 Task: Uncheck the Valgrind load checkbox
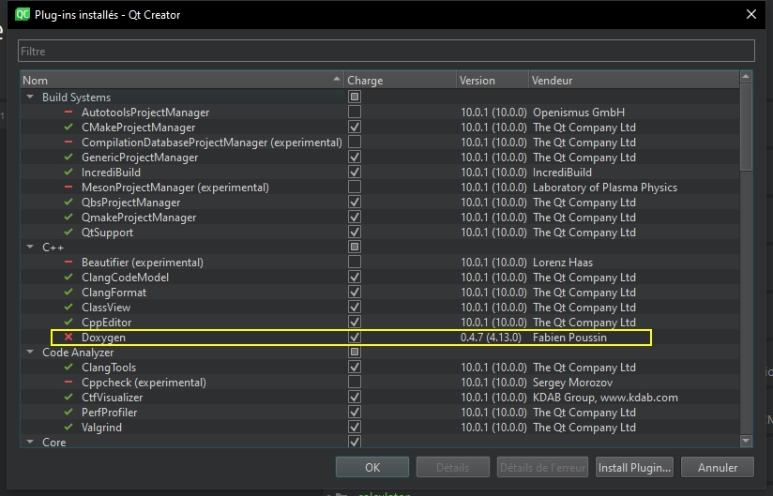tap(355, 427)
